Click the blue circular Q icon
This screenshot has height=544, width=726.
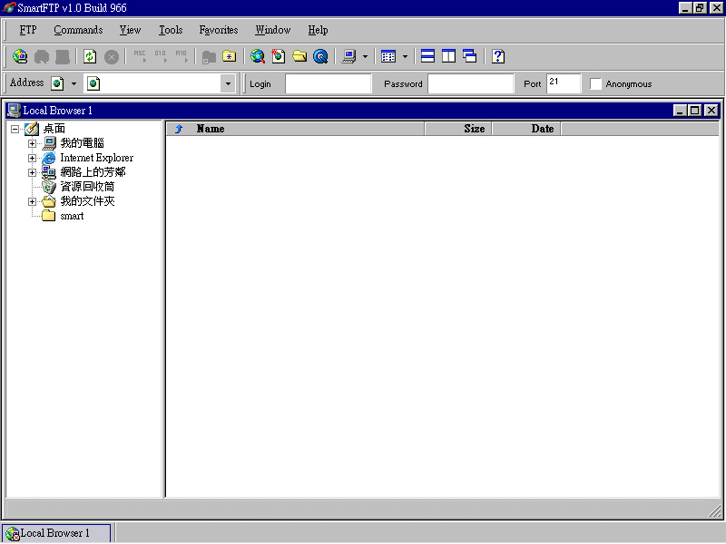click(x=320, y=56)
